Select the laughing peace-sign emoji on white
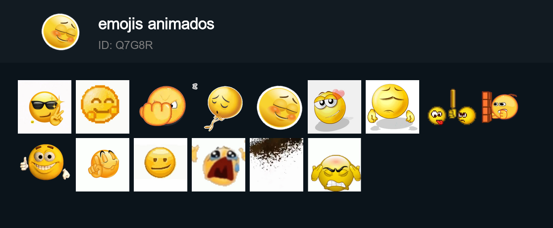553x228 pixels. coord(103,165)
